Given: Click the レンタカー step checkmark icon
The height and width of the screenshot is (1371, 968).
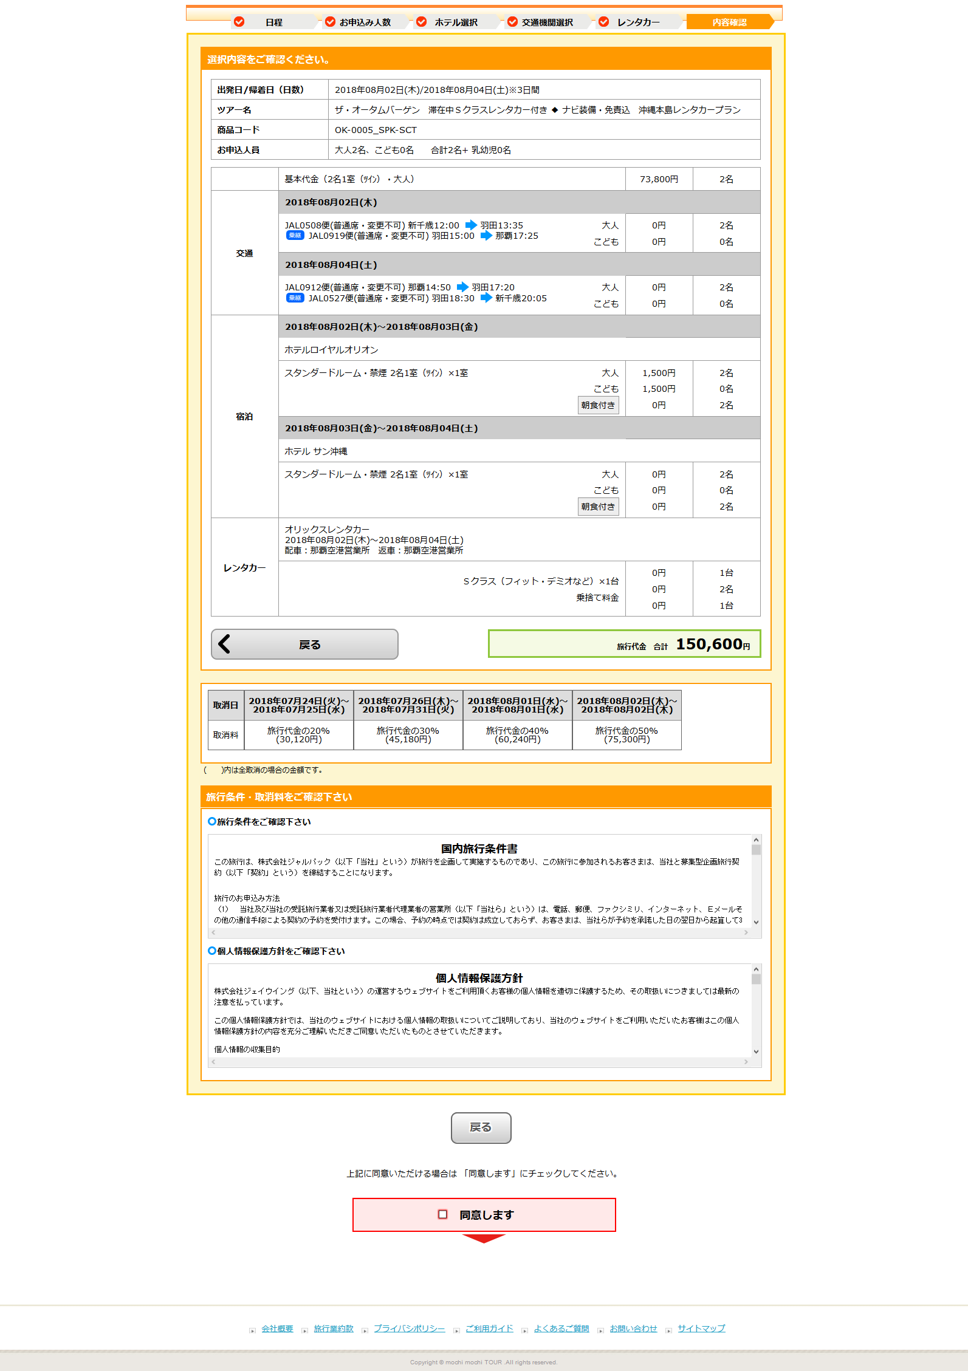Looking at the screenshot, I should (x=604, y=22).
